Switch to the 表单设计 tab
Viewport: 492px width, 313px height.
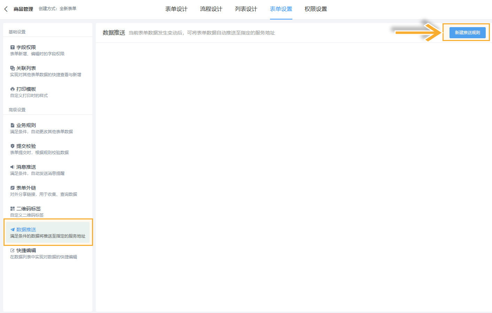click(x=176, y=9)
